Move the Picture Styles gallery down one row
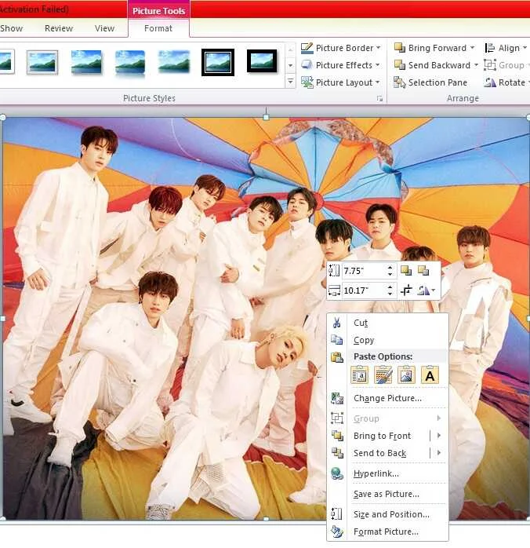Image resolution: width=530 pixels, height=548 pixels. click(x=290, y=65)
